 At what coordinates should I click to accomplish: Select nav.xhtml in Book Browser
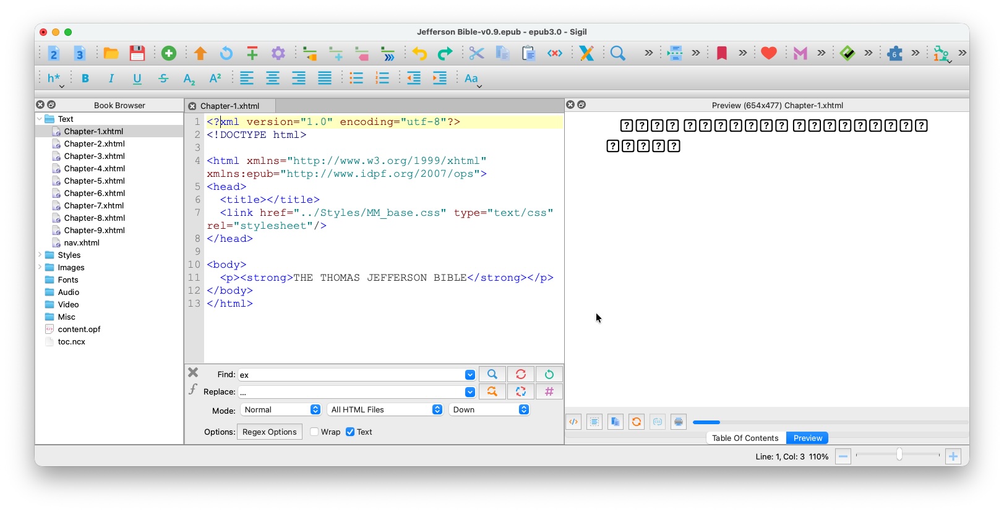coord(82,242)
